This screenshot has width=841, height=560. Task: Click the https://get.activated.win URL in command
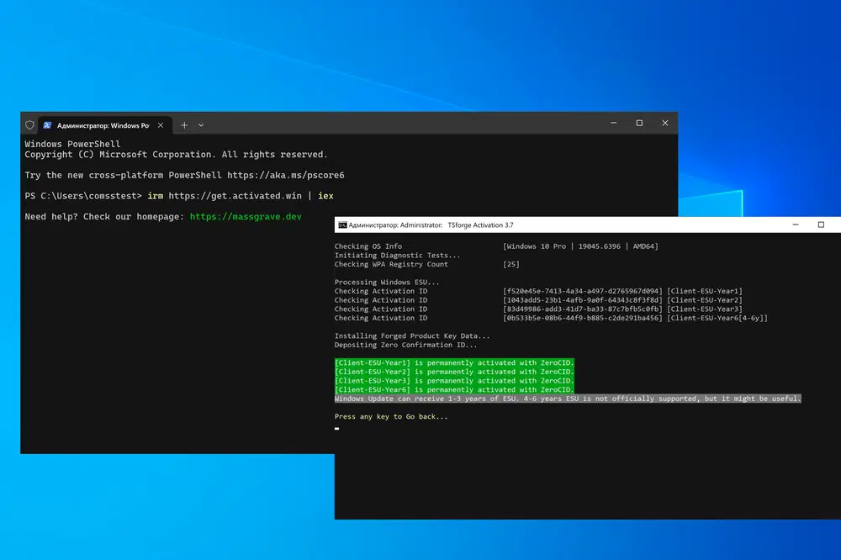pos(235,196)
